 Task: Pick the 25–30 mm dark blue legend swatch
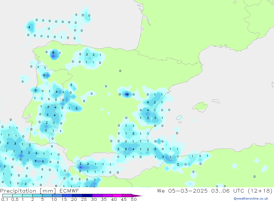[87, 196]
